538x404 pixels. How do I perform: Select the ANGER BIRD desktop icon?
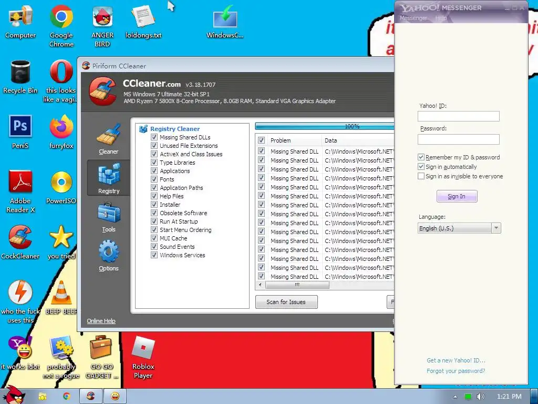coord(102,26)
